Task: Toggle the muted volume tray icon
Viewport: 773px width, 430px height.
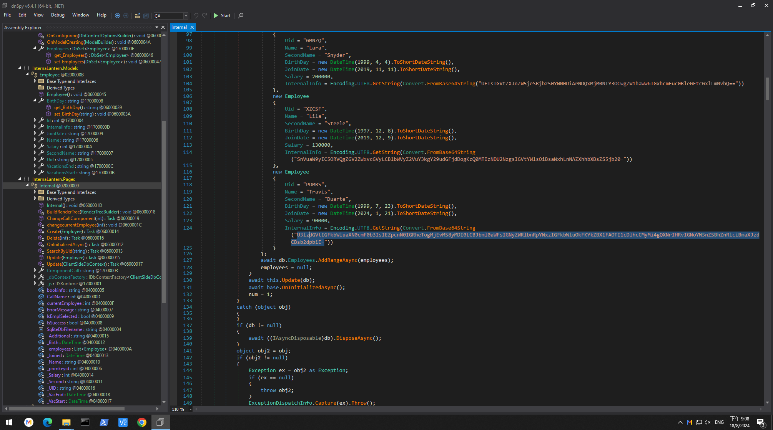Action: coord(708,422)
